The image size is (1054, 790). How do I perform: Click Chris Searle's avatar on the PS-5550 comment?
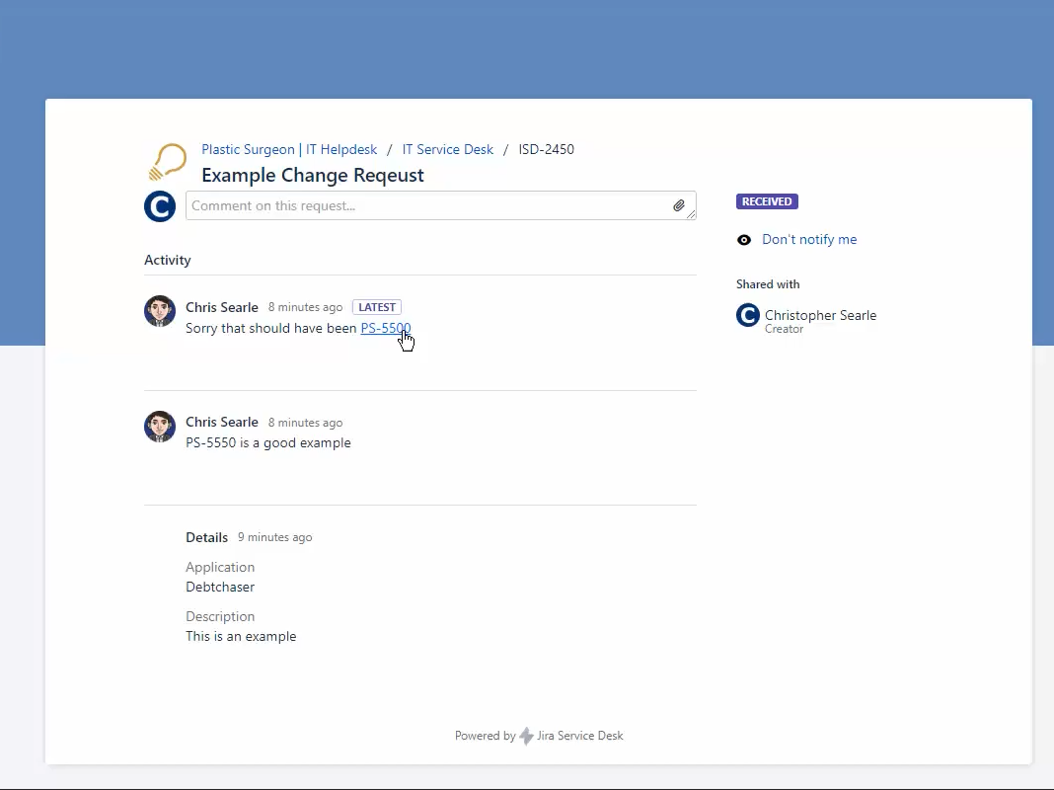coord(160,427)
